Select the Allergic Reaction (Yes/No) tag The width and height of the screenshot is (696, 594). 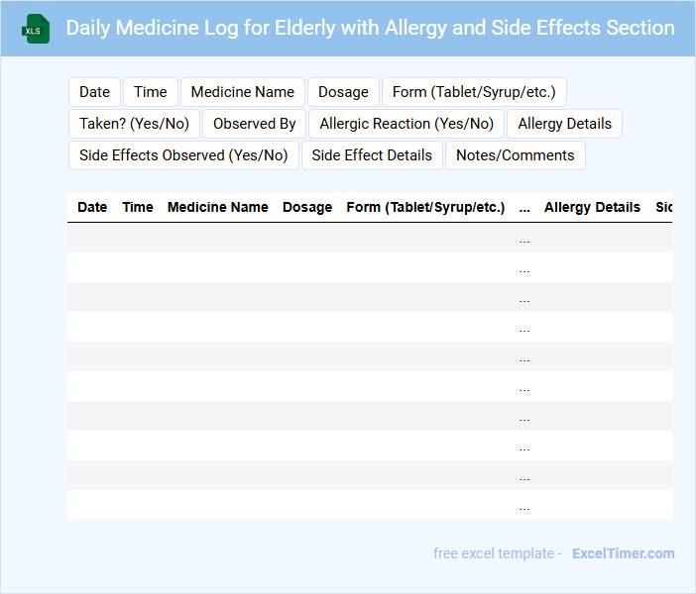pyautogui.click(x=406, y=124)
